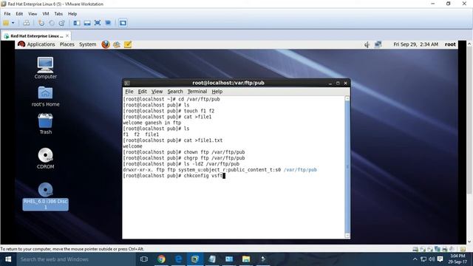Click the 'welcome ganesh in ftp' line
The height and width of the screenshot is (266, 473).
point(152,123)
